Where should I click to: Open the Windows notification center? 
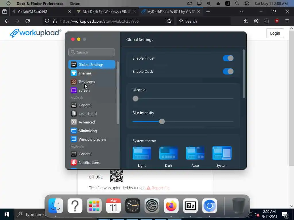click(285, 214)
